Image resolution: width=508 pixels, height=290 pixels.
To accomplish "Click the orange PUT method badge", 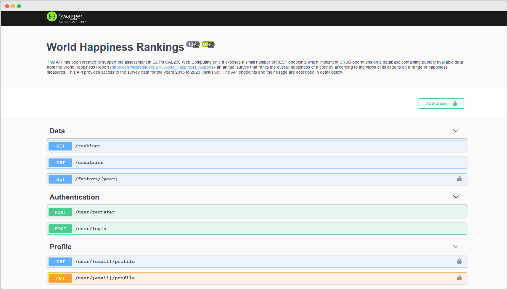I will tap(60, 278).
